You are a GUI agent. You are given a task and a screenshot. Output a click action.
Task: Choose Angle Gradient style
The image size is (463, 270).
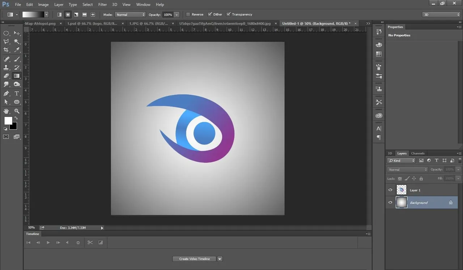76,14
